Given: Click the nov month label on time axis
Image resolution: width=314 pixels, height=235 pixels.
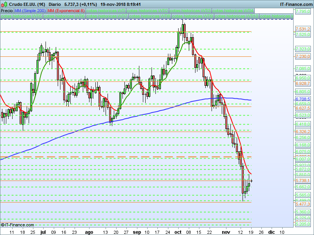Looking at the screenshot, I should 226,232.
